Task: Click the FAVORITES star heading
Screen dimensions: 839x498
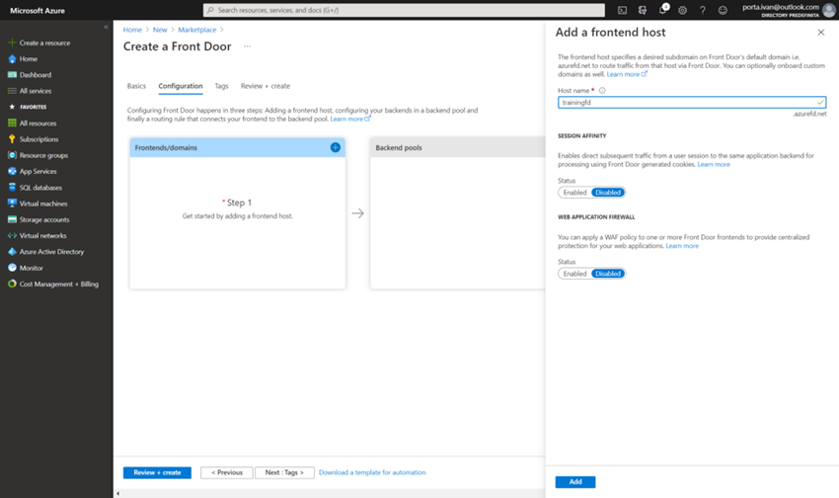Action: (x=28, y=107)
